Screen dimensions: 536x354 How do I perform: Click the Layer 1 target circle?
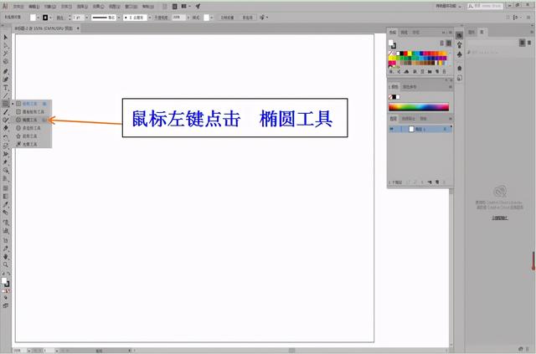445,129
